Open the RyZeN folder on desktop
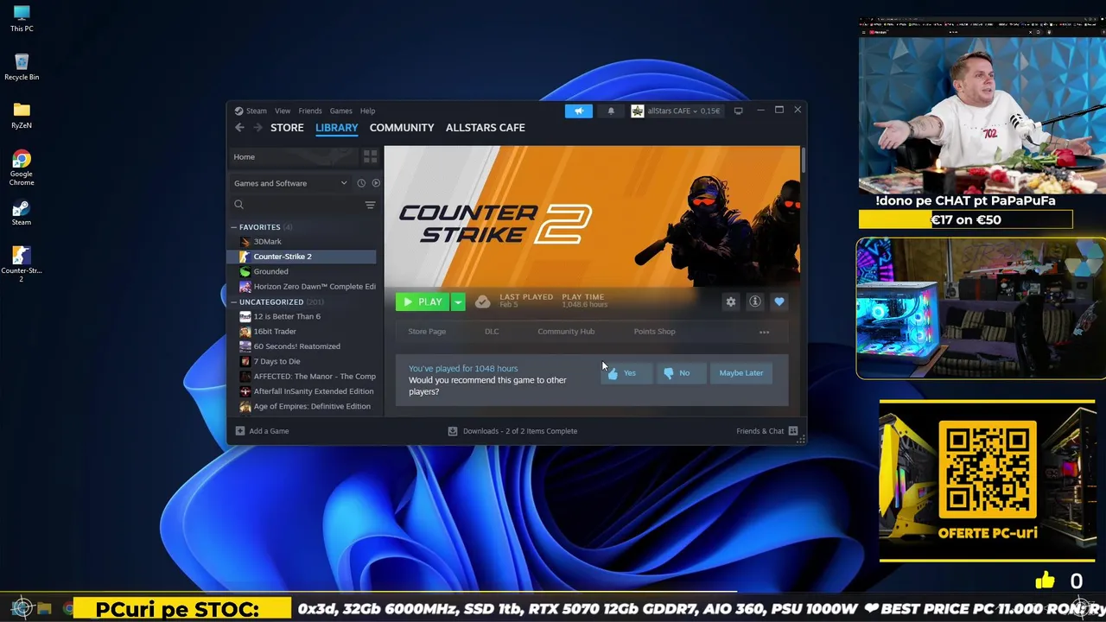Screen dimensions: 1106x622 pyautogui.click(x=22, y=115)
